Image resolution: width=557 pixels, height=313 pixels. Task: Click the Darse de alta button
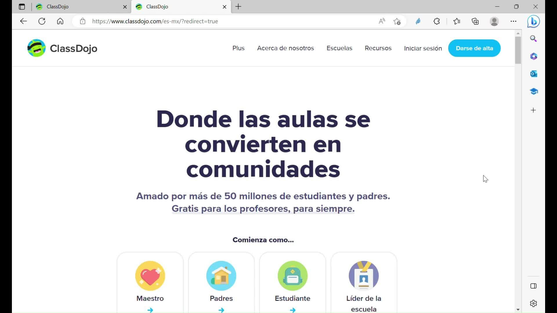[474, 48]
